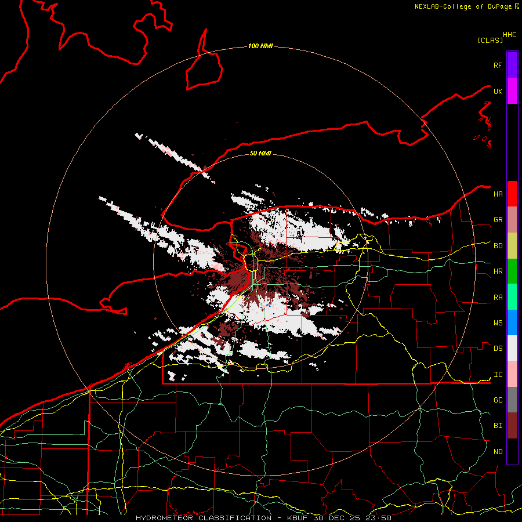Screen dimensions: 522x522
Task: Click the RF legend label
Action: point(498,65)
